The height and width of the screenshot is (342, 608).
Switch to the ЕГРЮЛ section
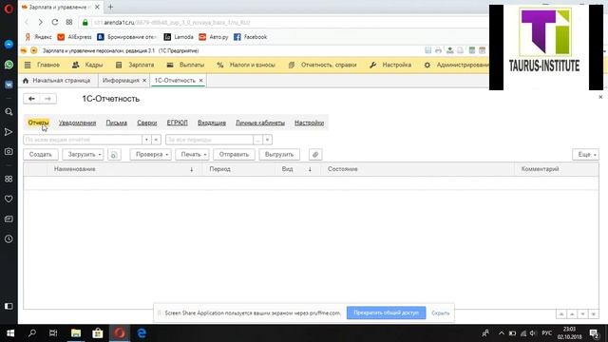pos(178,123)
